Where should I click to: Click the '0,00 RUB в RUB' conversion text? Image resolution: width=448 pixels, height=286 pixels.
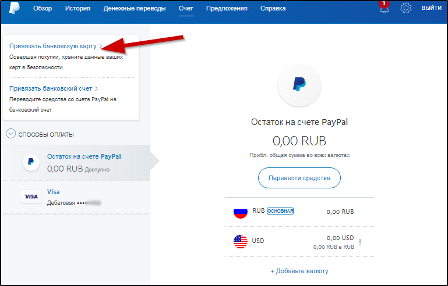click(333, 247)
